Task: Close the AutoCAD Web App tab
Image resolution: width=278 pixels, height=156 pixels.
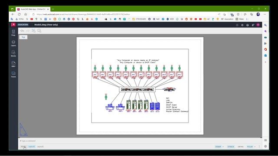Action: click(x=48, y=9)
